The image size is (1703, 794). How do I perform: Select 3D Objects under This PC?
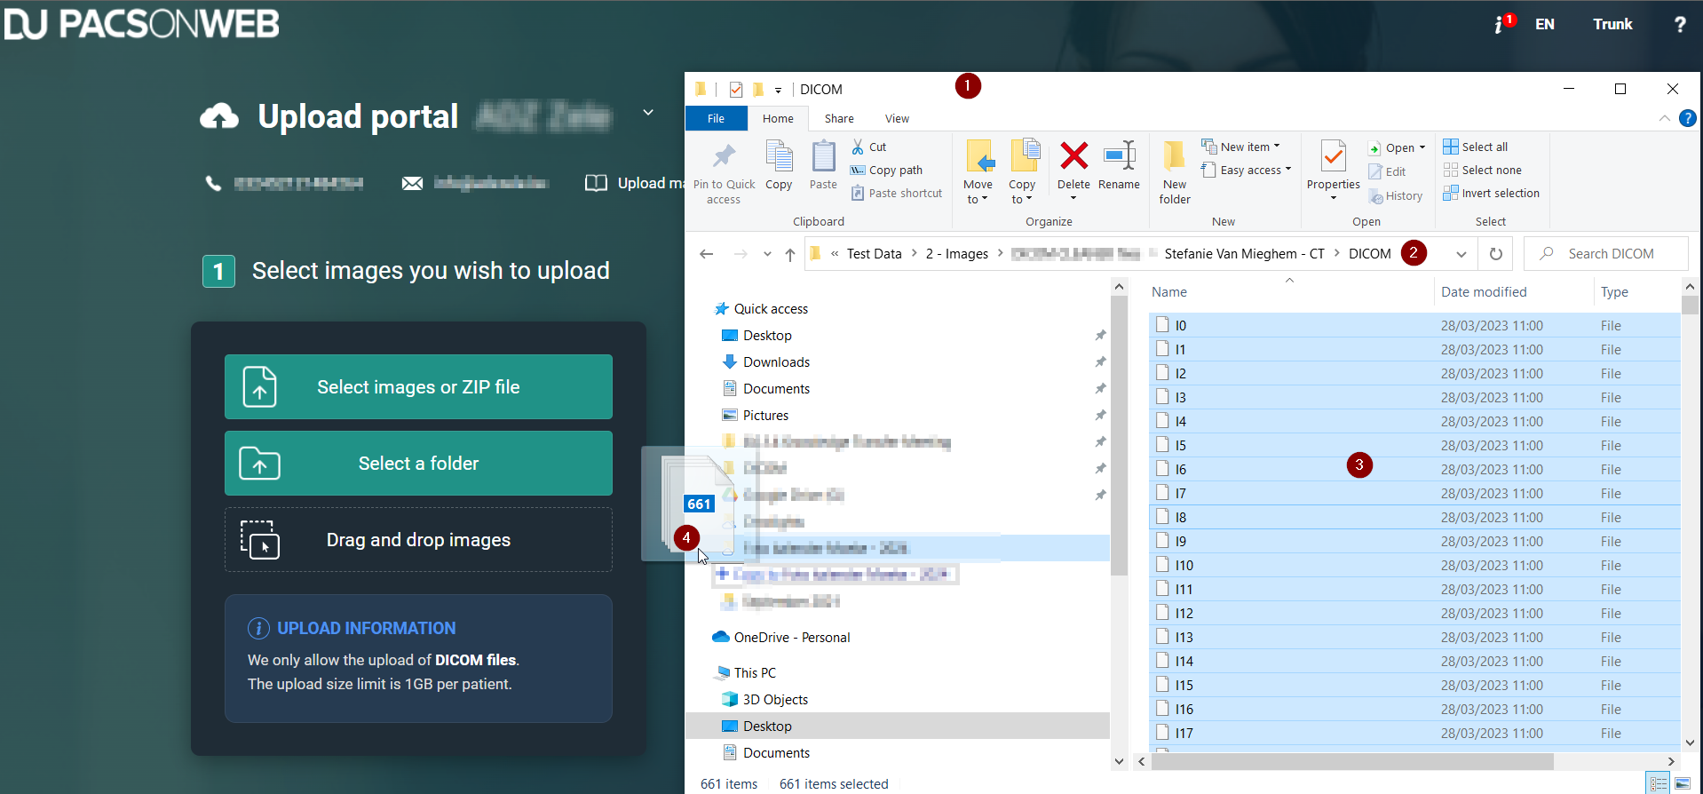(x=775, y=700)
